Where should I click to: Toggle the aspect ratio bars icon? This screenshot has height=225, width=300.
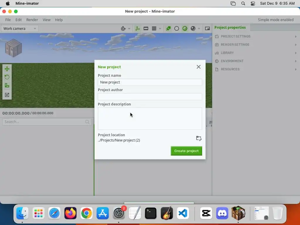click(146, 28)
